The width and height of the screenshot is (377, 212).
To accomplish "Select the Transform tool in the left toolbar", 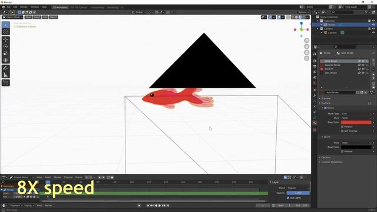I will pyautogui.click(x=5, y=60).
